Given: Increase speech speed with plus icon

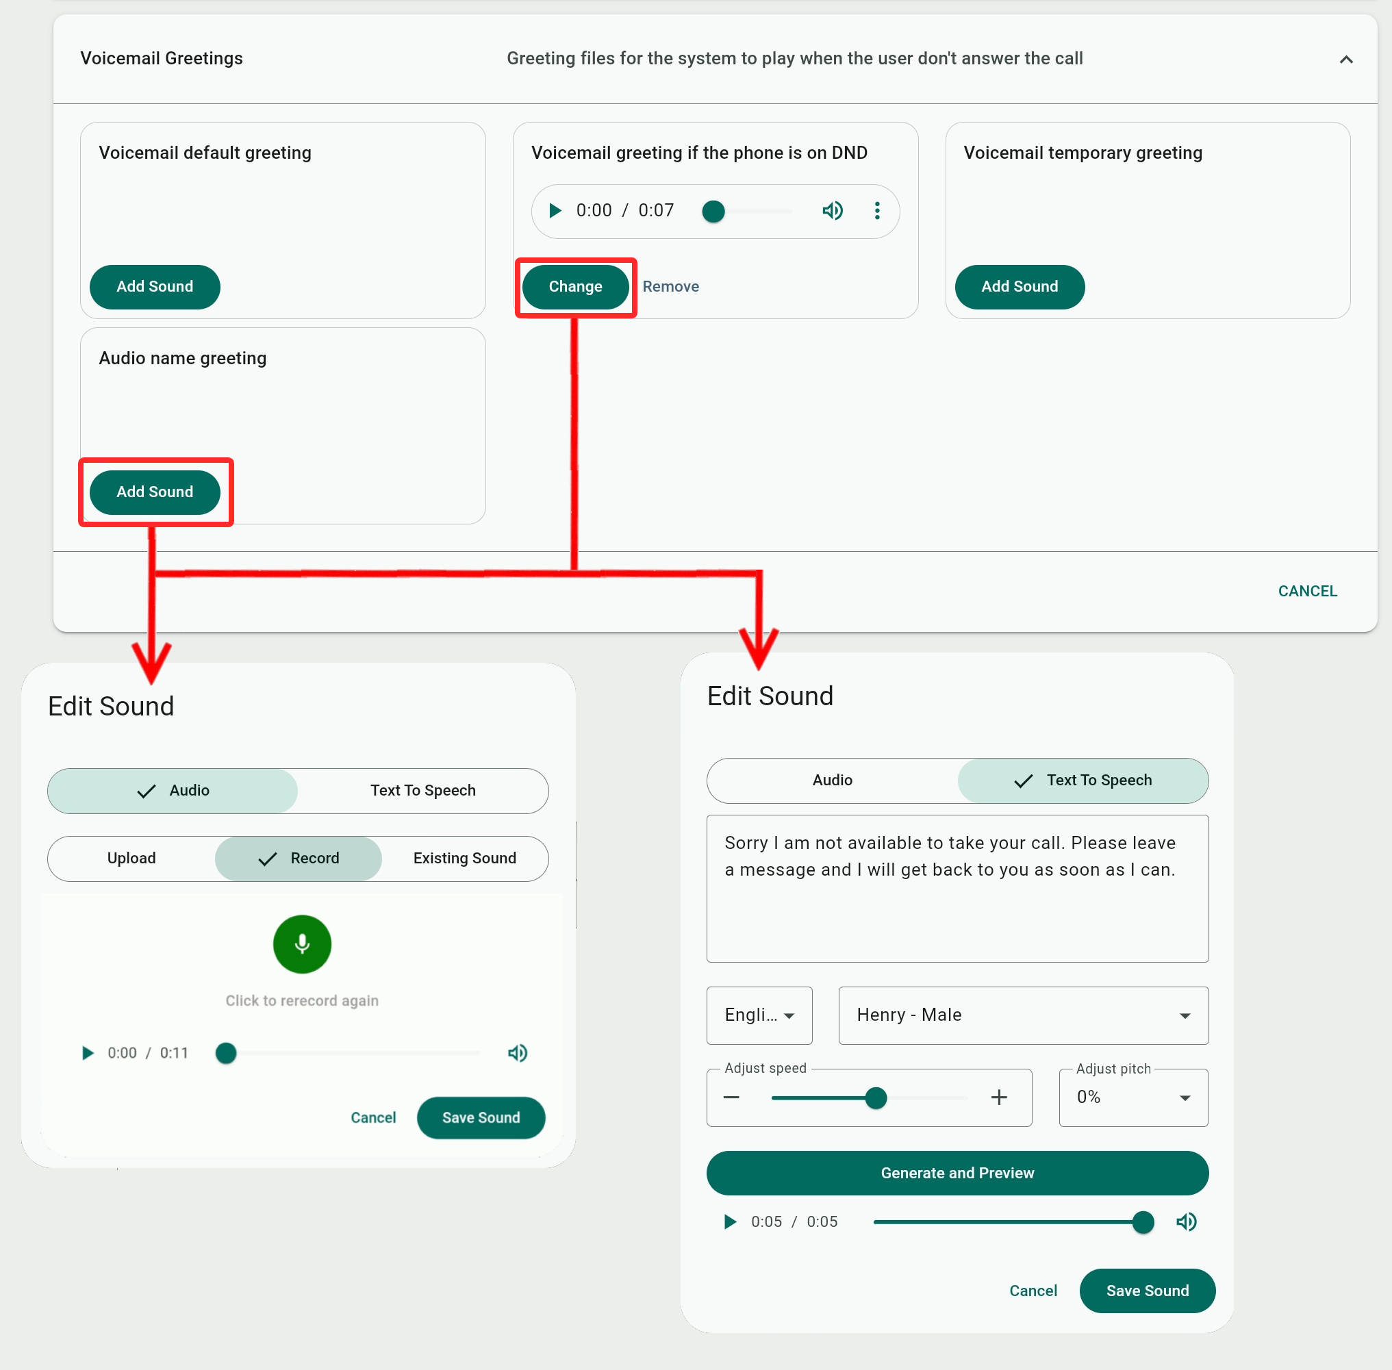Looking at the screenshot, I should [x=998, y=1098].
